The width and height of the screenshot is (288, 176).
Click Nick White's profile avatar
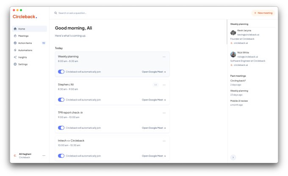pos(233,55)
